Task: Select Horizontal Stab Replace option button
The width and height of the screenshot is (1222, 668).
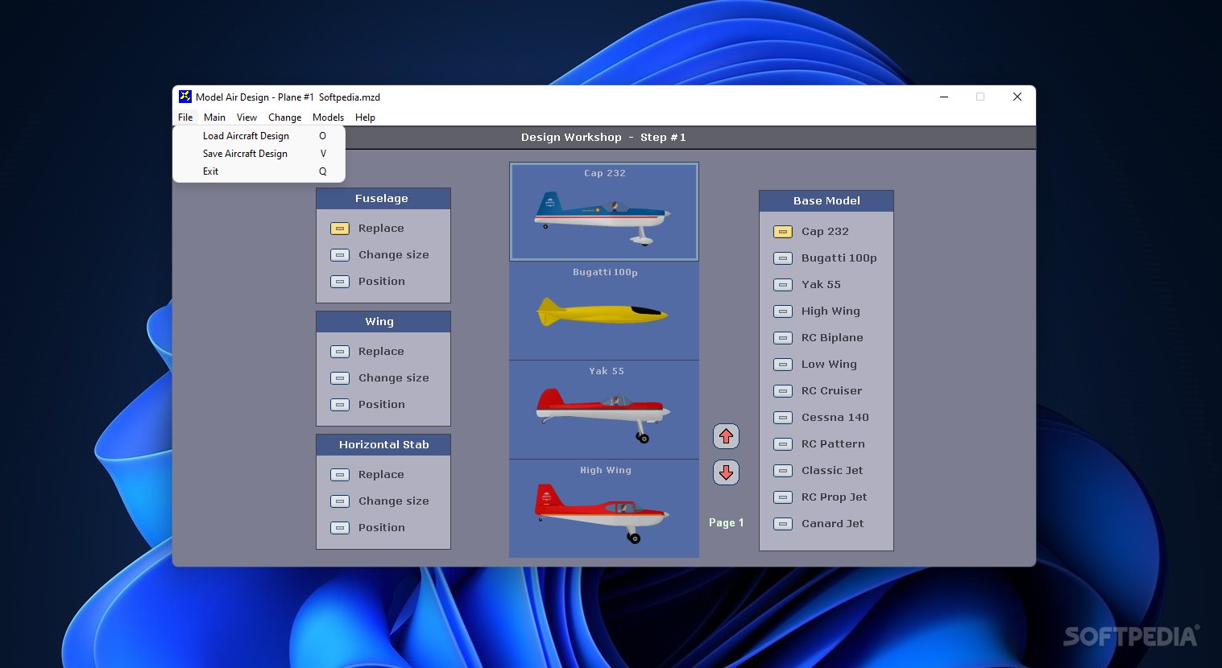Action: 340,475
